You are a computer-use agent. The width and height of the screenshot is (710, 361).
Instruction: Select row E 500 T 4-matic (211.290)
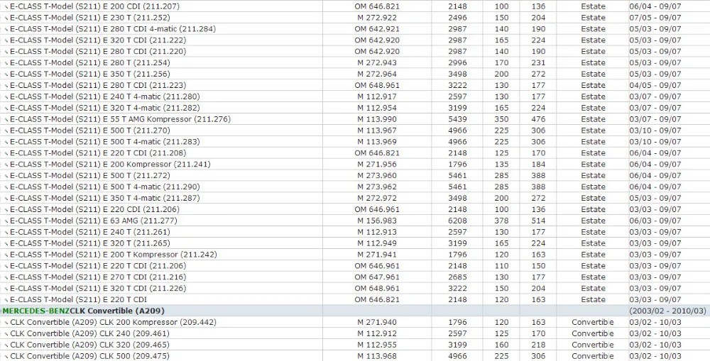pos(355,187)
